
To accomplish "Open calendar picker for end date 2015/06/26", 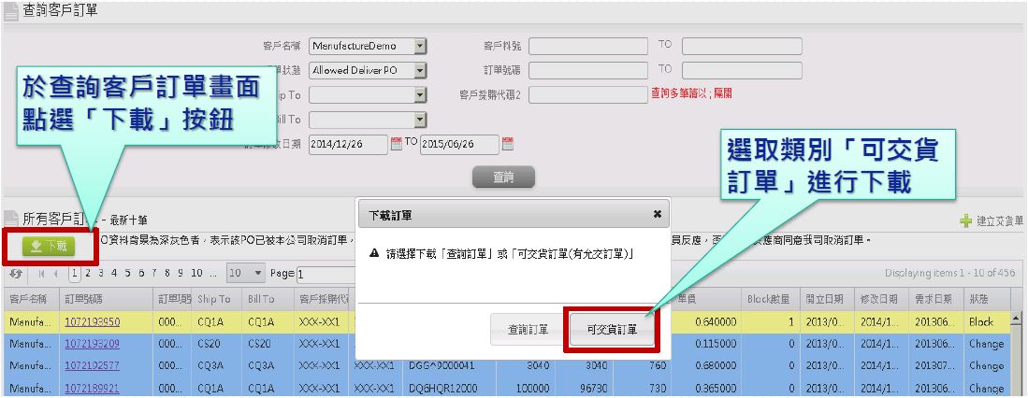I will pos(508,144).
